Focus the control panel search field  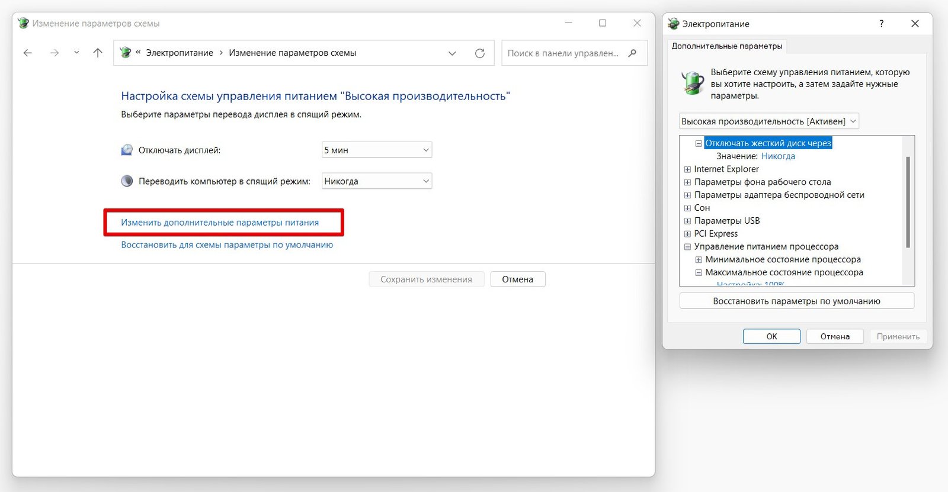[x=574, y=53]
